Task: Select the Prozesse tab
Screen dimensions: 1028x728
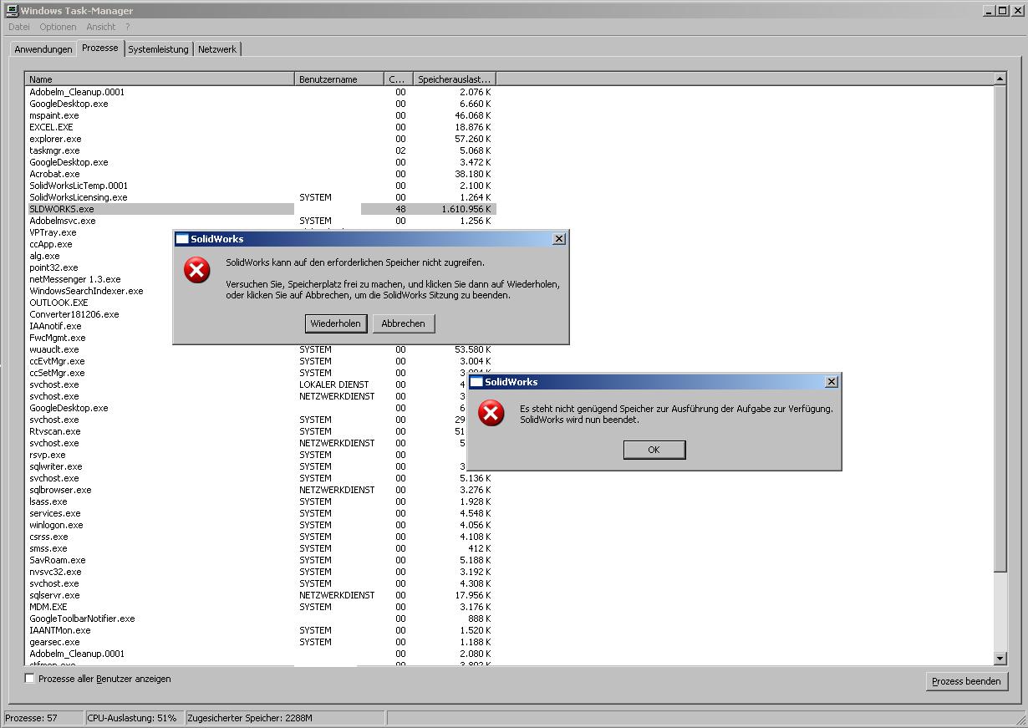Action: coord(100,48)
